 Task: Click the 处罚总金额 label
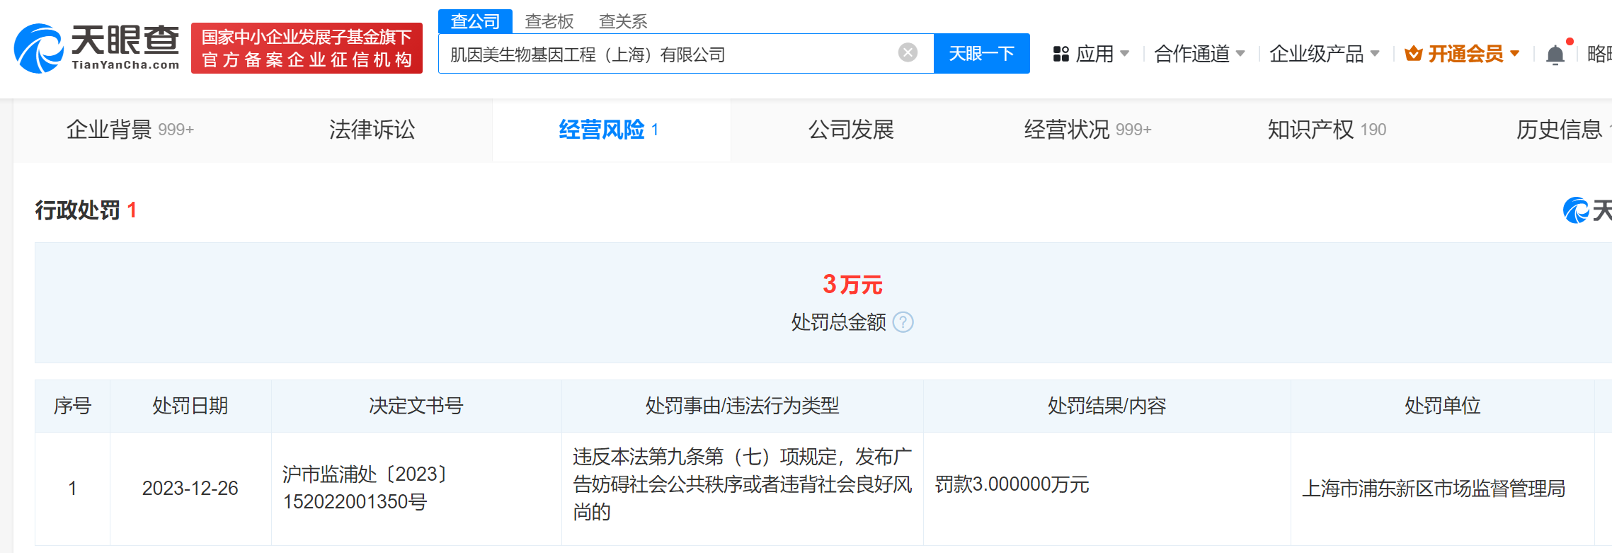(838, 322)
